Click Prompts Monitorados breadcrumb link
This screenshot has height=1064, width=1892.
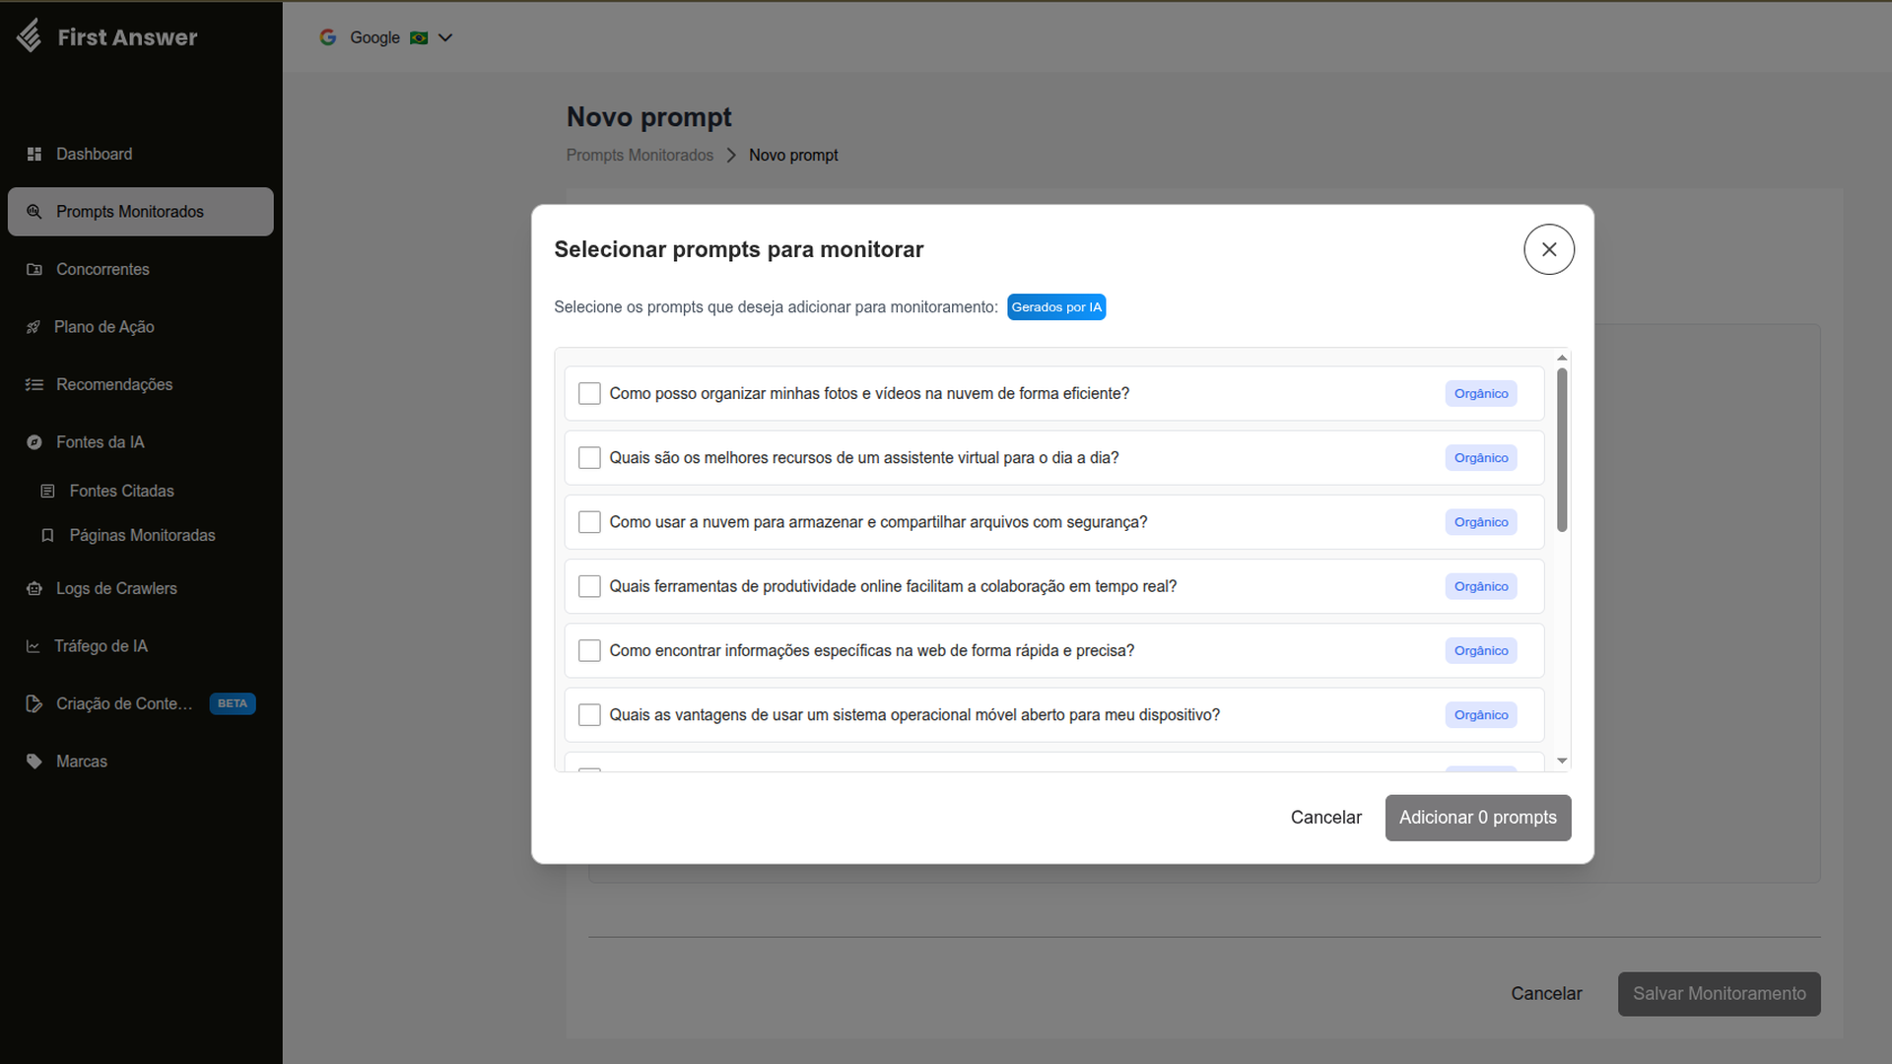pos(640,156)
